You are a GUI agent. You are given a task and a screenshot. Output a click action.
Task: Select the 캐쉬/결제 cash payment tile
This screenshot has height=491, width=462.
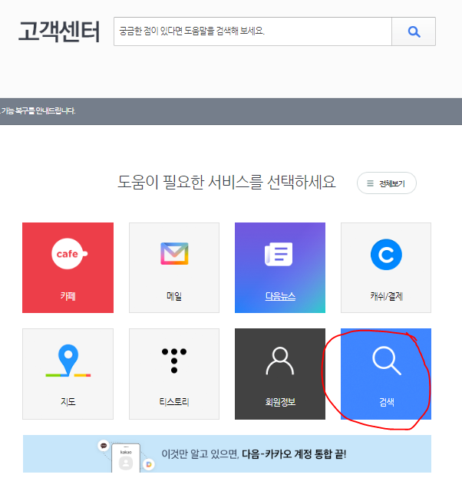pyautogui.click(x=386, y=268)
